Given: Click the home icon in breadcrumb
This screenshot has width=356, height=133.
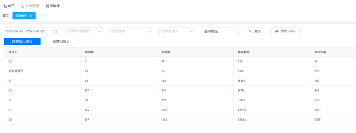Looking at the screenshot, I should click(x=5, y=6).
